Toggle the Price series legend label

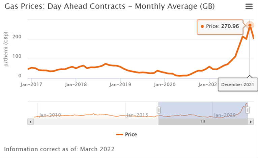pos(131,134)
